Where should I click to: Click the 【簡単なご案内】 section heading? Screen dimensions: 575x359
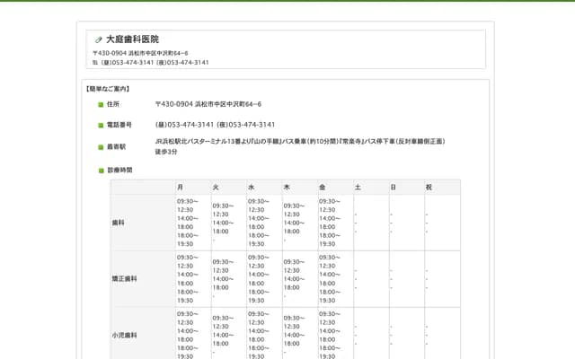(107, 89)
